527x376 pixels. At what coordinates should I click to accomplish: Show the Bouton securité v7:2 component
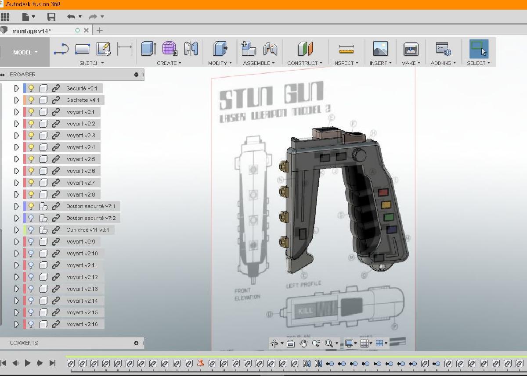pyautogui.click(x=31, y=218)
